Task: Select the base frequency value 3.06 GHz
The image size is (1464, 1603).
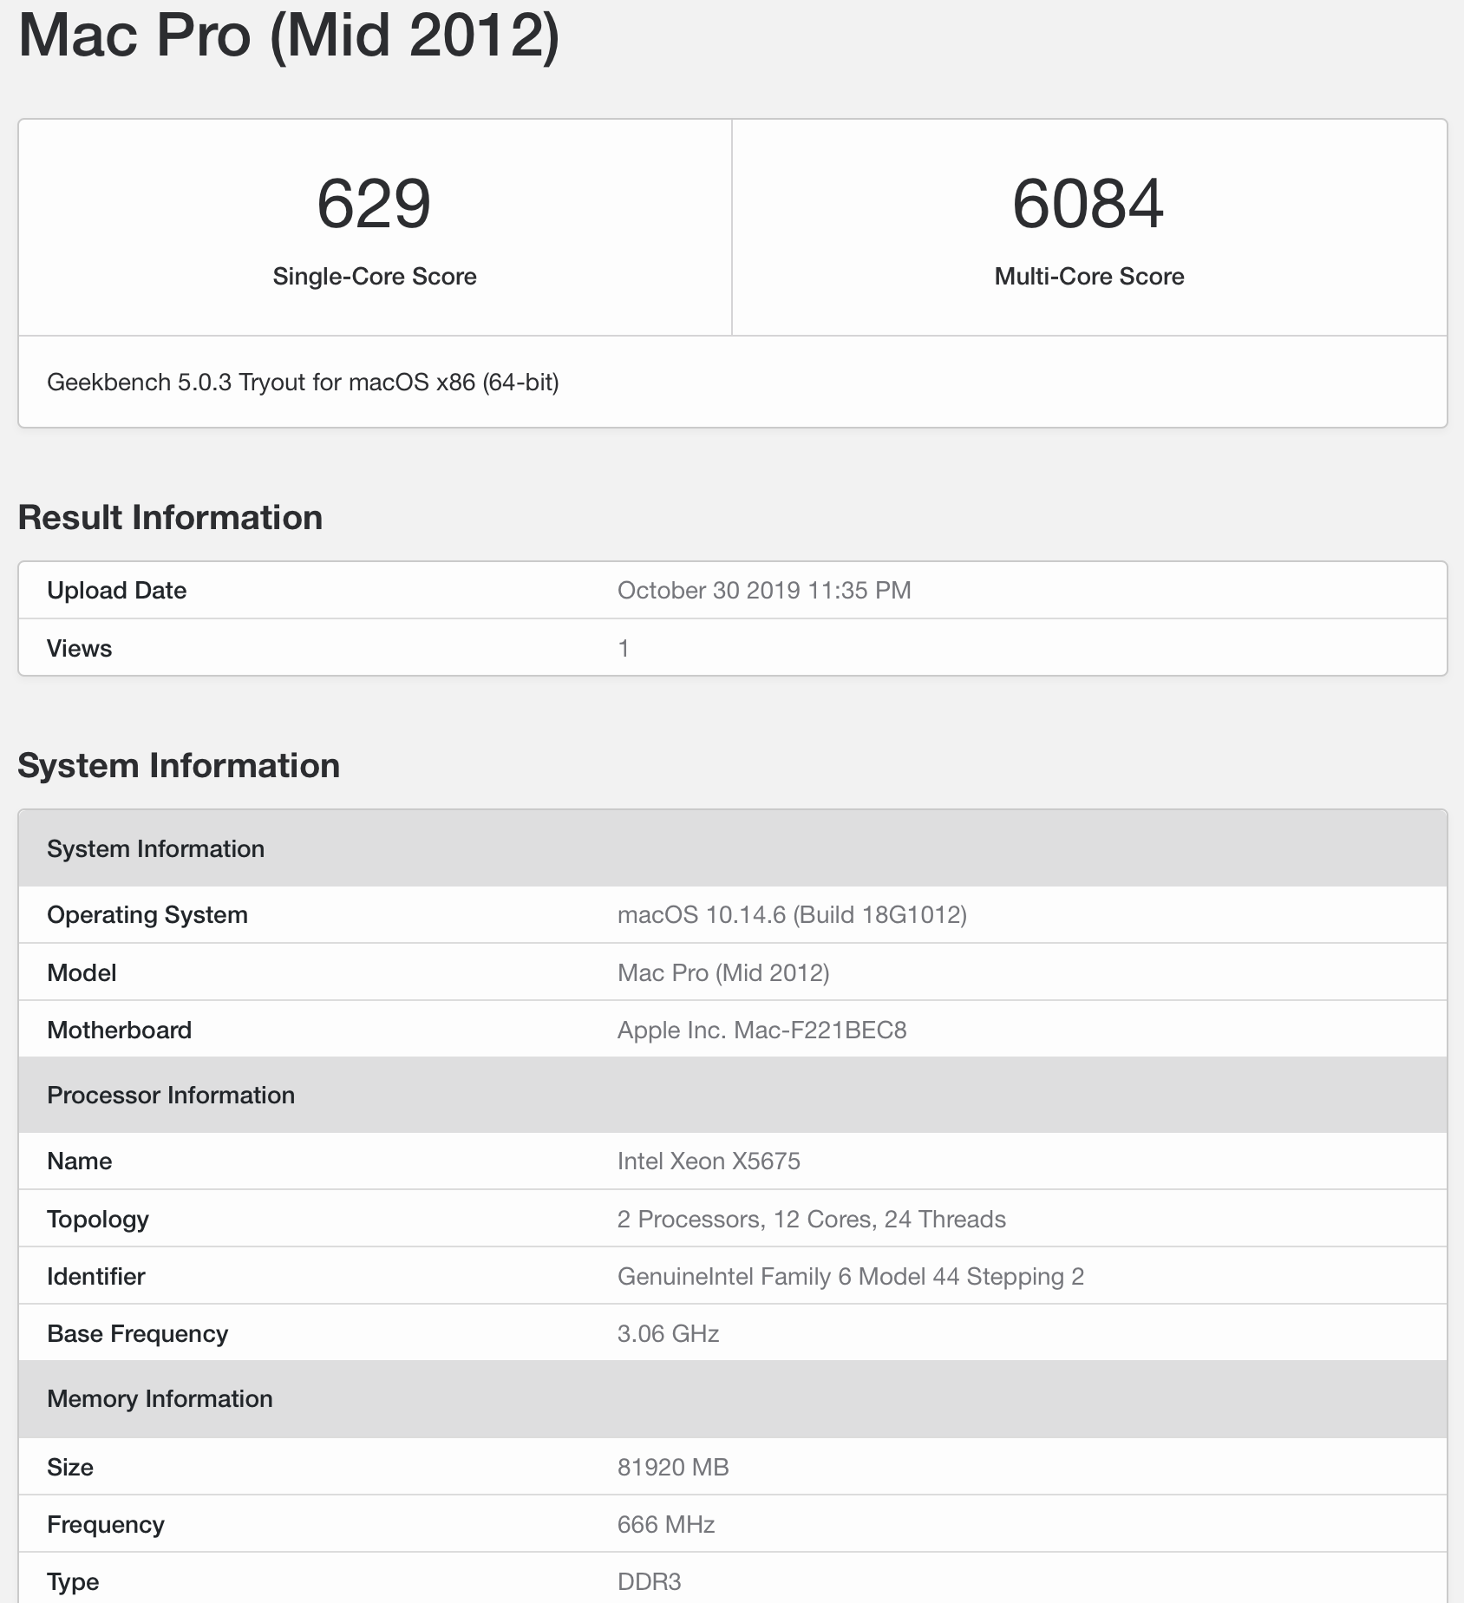Action: [x=669, y=1334]
